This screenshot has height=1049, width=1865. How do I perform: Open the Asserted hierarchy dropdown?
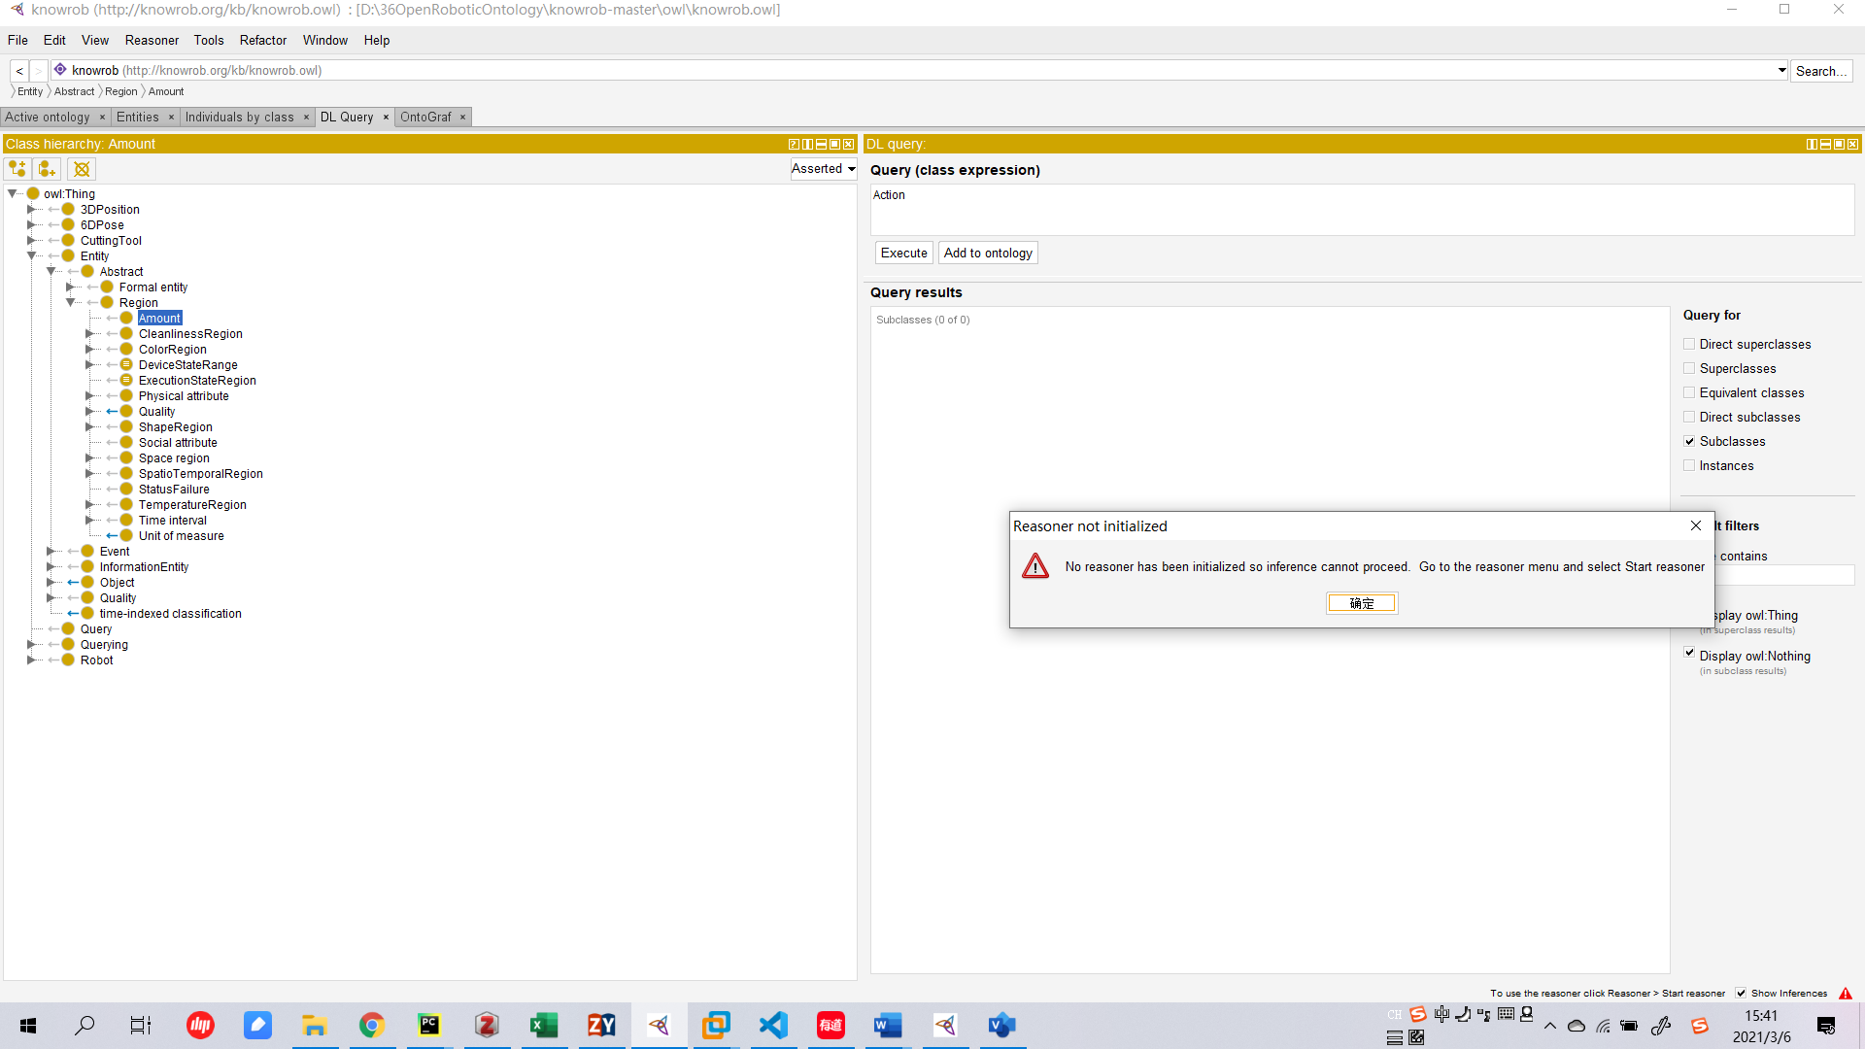coord(824,169)
